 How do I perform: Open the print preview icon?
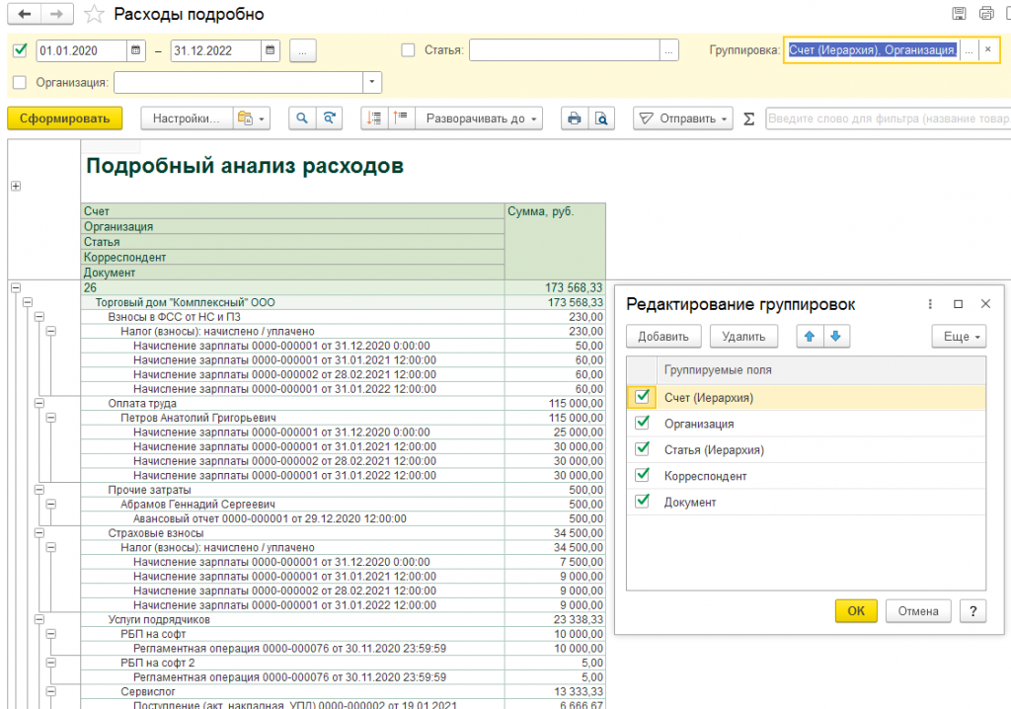point(601,118)
